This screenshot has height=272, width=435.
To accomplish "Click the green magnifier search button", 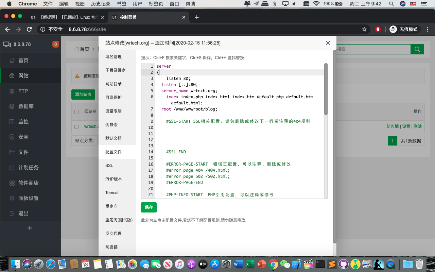I will click(x=417, y=49).
